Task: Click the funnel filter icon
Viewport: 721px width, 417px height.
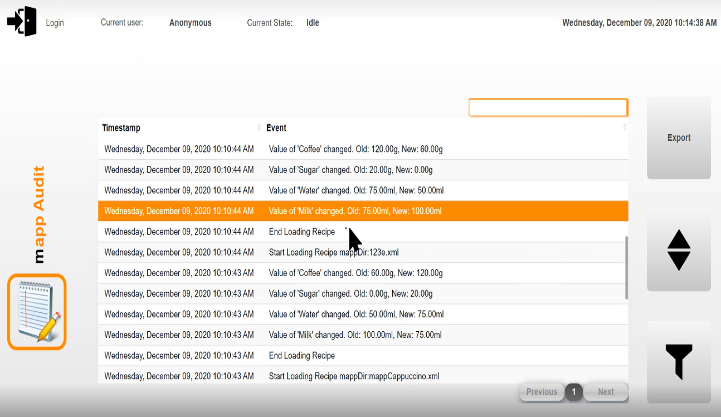Action: (679, 361)
